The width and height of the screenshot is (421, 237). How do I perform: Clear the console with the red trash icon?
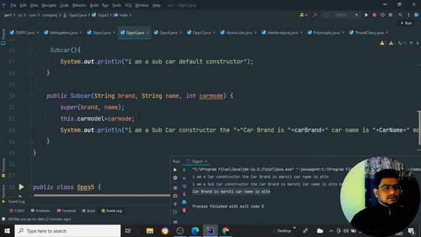(184, 210)
